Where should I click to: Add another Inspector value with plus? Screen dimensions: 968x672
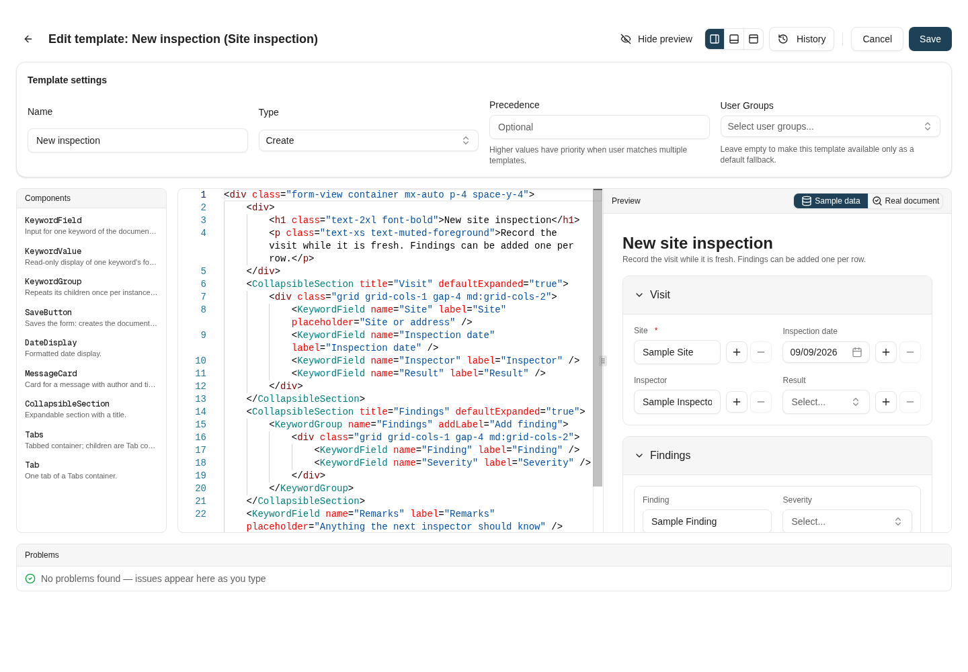pos(737,402)
